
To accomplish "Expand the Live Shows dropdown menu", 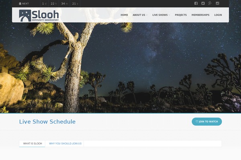I will point(161,15).
